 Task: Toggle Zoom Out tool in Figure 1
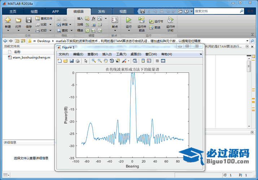[x=100, y=61]
